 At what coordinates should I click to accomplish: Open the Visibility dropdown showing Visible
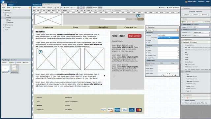point(168,35)
